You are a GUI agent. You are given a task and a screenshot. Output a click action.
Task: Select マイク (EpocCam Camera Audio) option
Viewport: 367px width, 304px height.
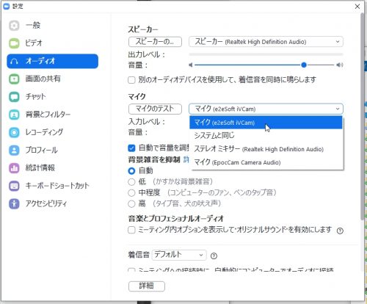click(x=266, y=162)
